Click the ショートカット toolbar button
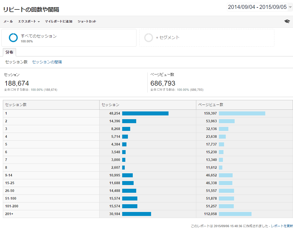 coord(87,21)
